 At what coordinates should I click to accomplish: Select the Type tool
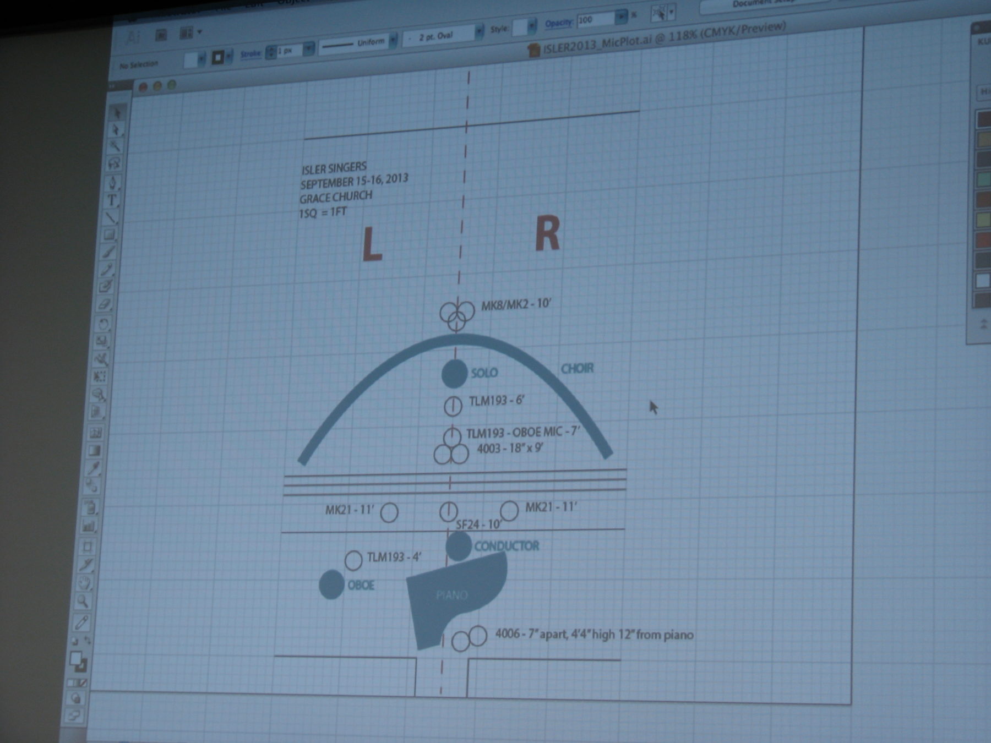click(x=112, y=200)
